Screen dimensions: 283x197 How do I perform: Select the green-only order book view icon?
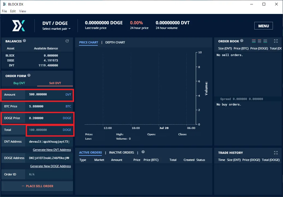pyautogui.click(x=265, y=41)
